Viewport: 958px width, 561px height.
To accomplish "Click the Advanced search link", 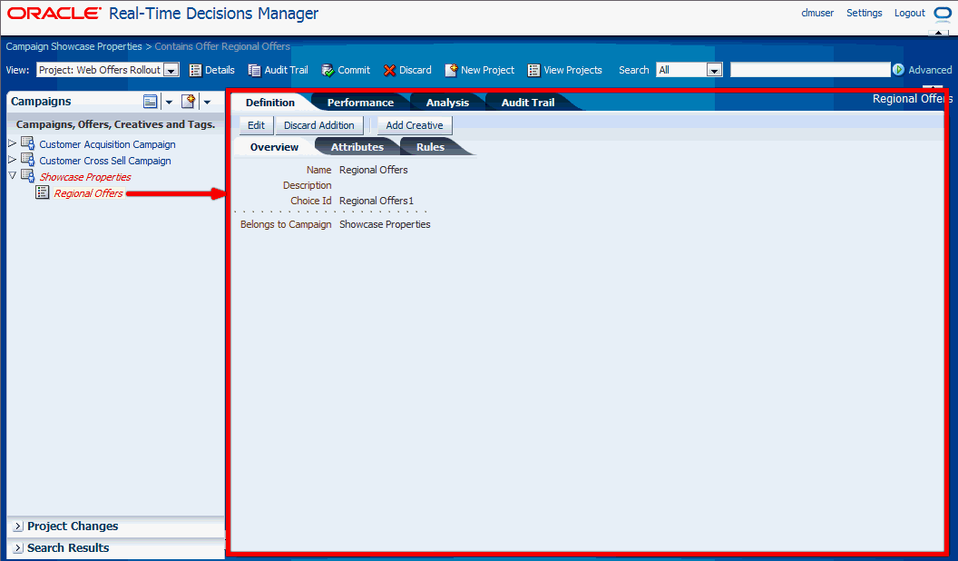I will [930, 70].
